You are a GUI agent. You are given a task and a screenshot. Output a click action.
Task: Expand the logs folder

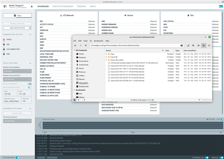106,54
